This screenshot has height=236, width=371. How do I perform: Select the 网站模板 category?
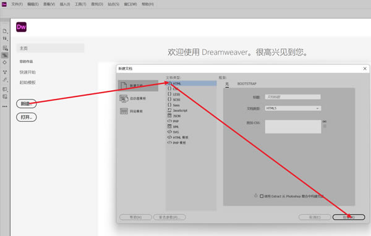(x=131, y=111)
